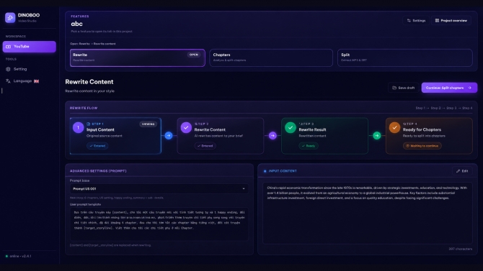Click the blue arrow after Step 1
Viewport: 483px width, 271px height.
(x=169, y=135)
